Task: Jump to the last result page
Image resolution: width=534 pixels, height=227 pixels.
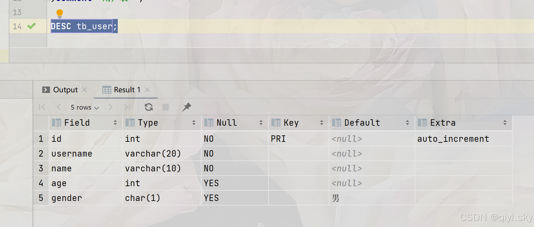Action: point(126,107)
